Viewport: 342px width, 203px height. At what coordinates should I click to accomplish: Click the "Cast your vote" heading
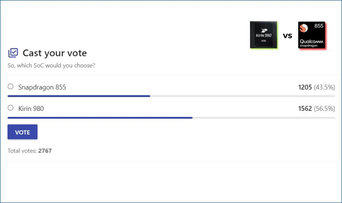click(x=55, y=53)
